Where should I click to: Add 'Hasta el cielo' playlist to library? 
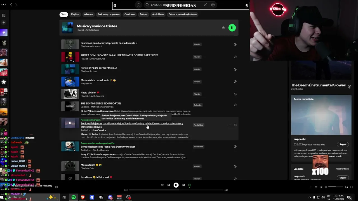tap(235, 94)
